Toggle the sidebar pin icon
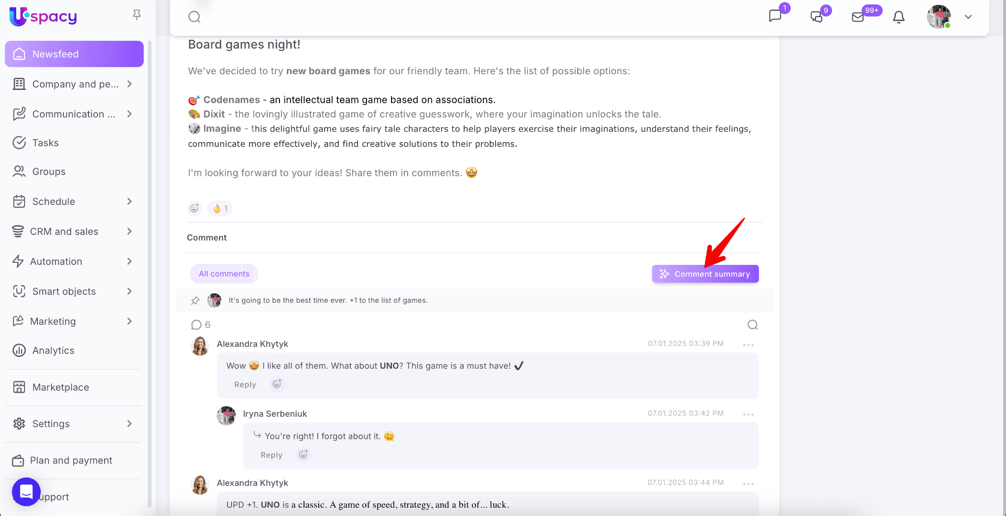The height and width of the screenshot is (516, 1006). [x=137, y=15]
